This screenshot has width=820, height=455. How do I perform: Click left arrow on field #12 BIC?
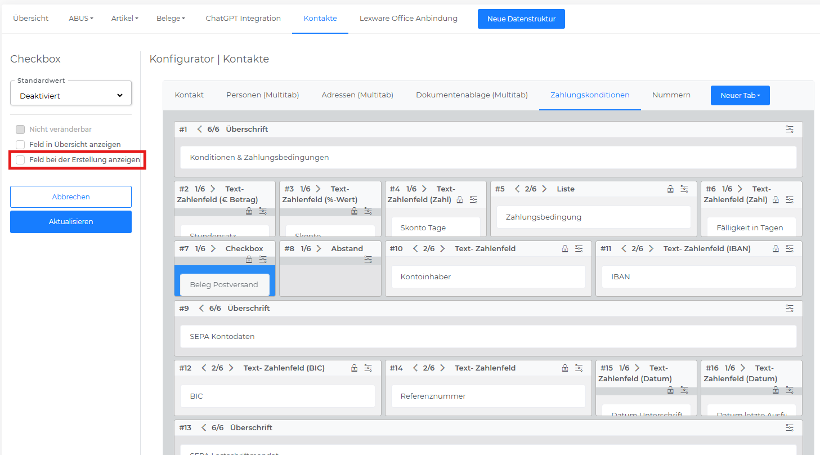[204, 368]
